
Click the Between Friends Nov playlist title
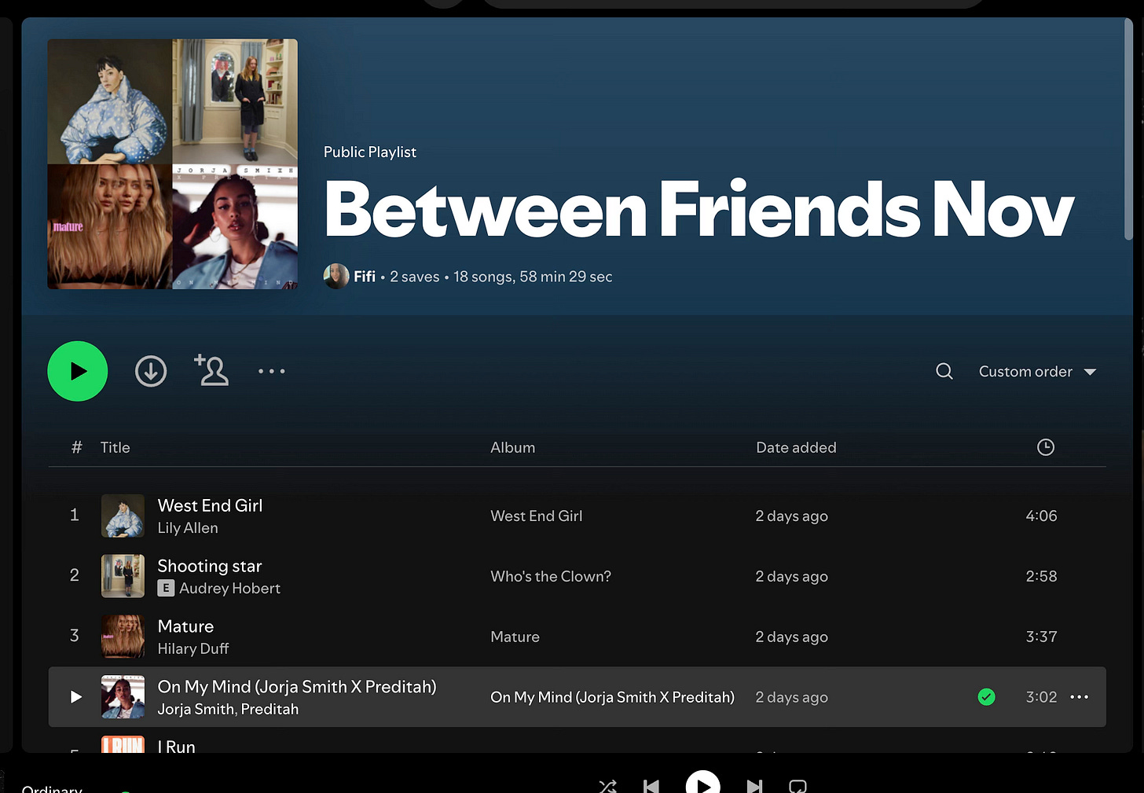[x=698, y=209]
